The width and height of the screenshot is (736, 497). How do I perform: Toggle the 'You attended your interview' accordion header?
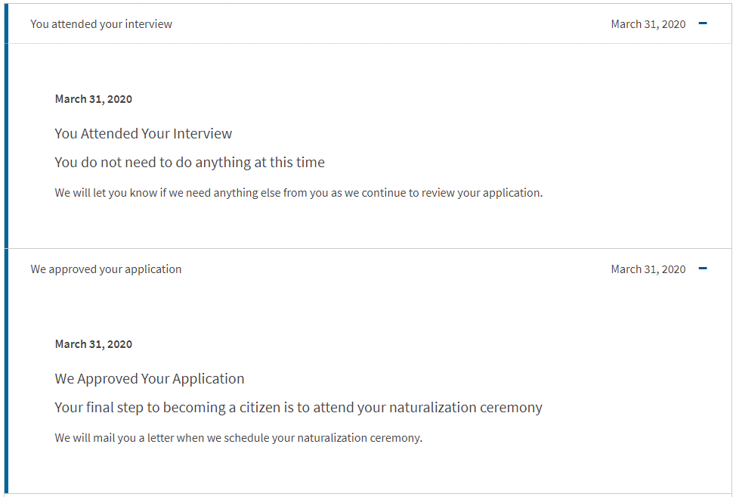pyautogui.click(x=370, y=24)
